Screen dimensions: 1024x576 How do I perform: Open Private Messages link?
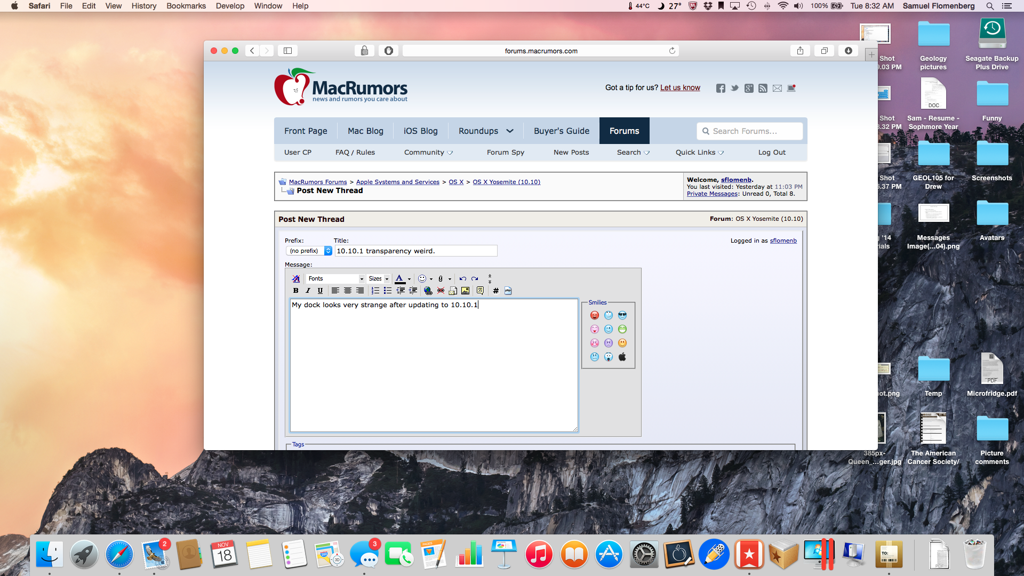click(x=712, y=194)
